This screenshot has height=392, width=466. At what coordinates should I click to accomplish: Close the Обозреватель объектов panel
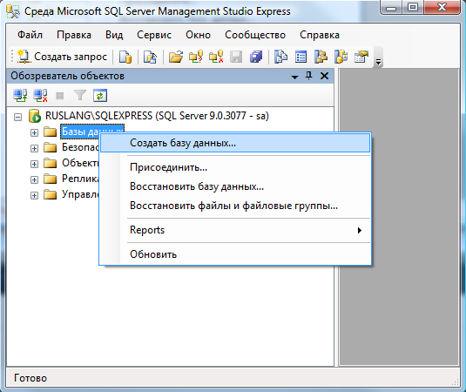324,76
